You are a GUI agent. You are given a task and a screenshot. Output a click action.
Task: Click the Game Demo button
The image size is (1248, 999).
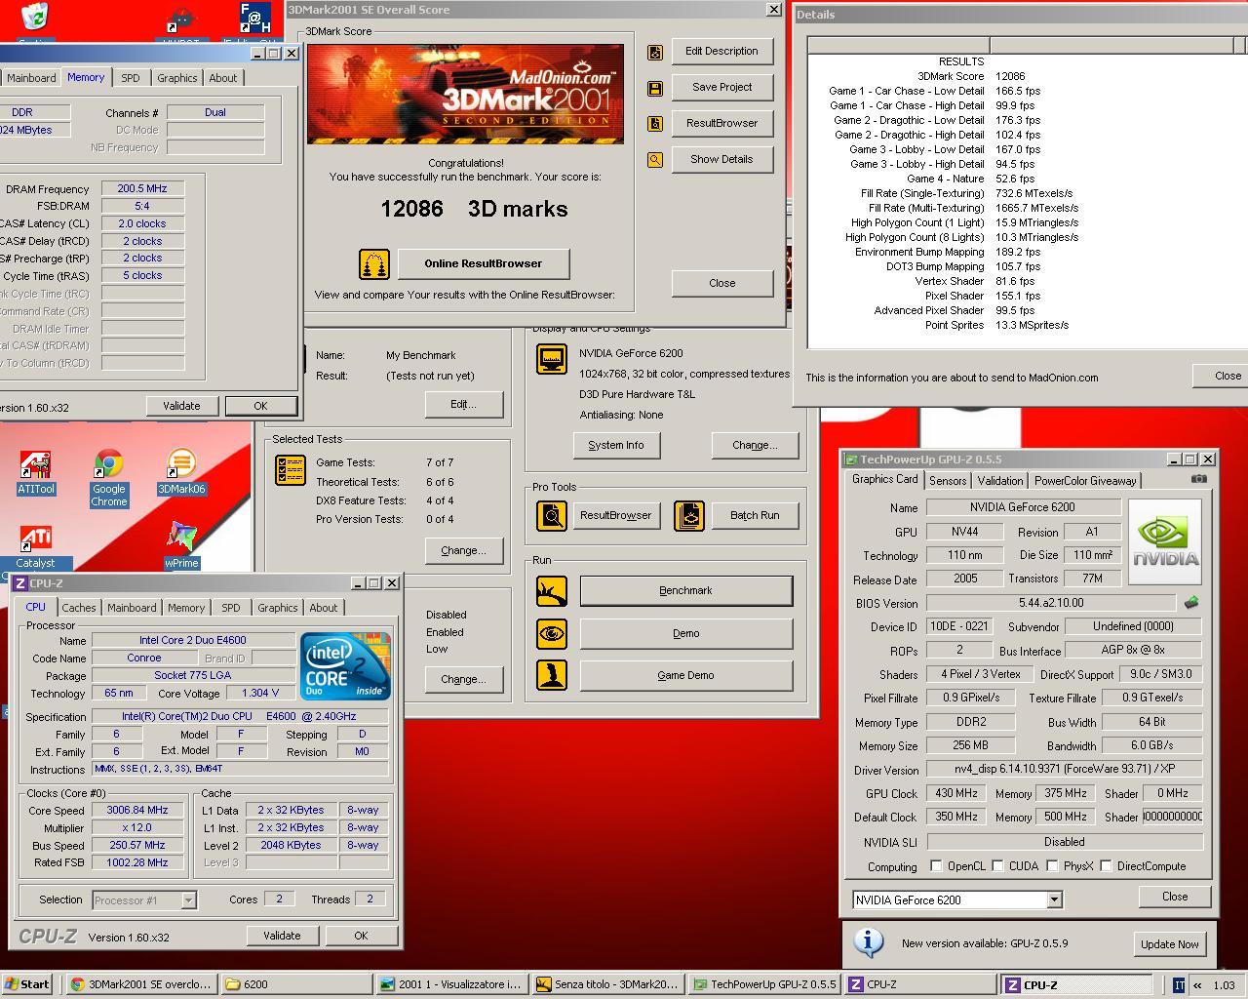point(686,675)
